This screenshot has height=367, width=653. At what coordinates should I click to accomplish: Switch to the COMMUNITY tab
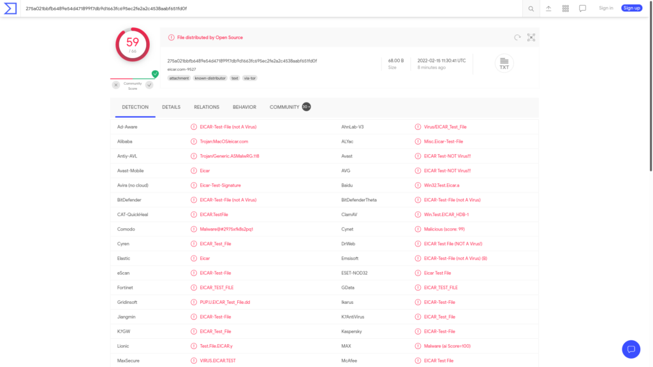click(x=290, y=107)
